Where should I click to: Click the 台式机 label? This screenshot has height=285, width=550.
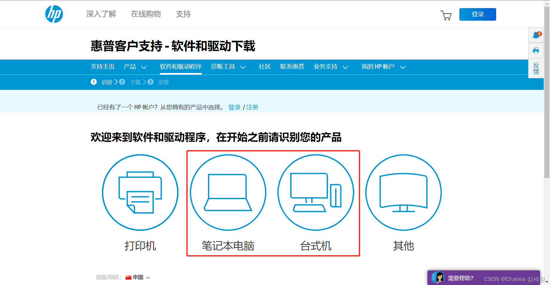point(316,246)
